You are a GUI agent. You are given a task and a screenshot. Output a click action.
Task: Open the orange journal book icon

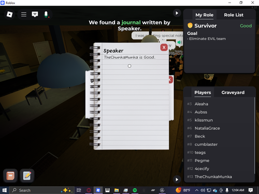(x=10, y=176)
